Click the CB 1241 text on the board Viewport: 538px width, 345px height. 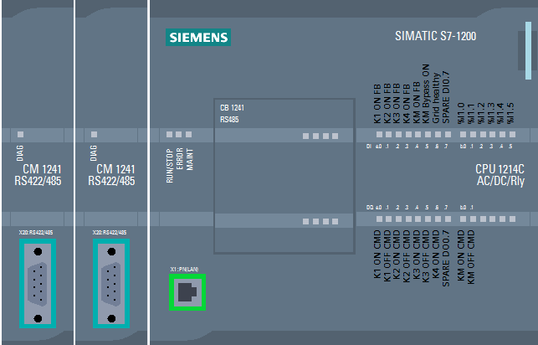pyautogui.click(x=232, y=108)
